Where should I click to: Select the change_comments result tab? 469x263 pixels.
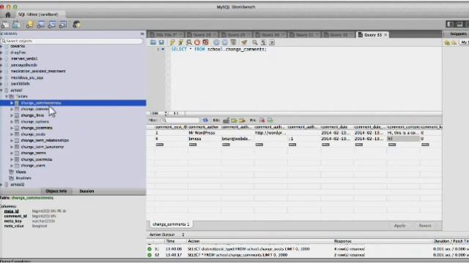(x=171, y=224)
